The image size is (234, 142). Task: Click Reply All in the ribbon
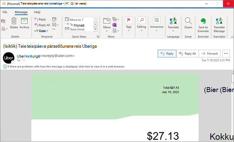pos(42,25)
